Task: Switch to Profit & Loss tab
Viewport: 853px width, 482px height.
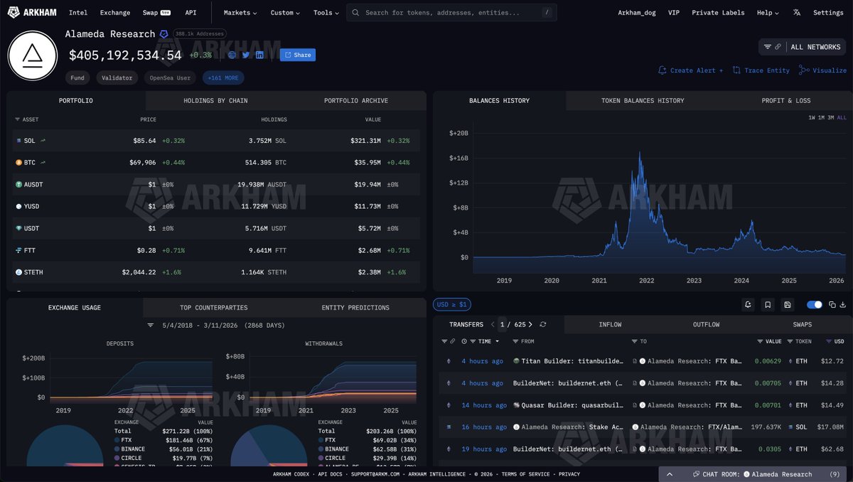Action: click(785, 100)
